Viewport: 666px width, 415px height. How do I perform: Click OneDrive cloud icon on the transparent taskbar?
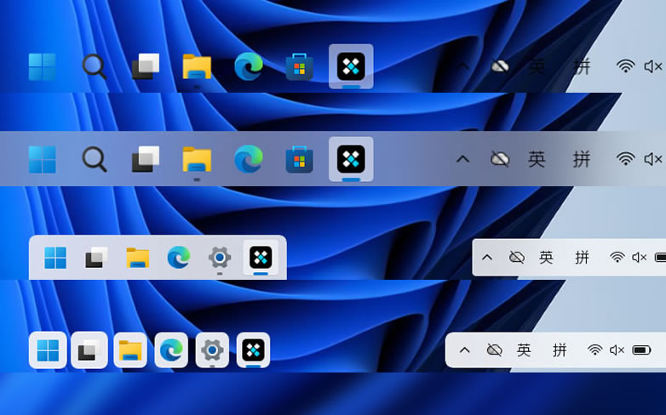500,66
